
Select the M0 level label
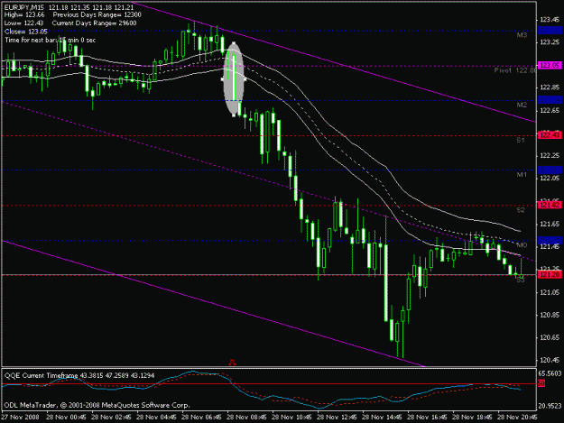tap(522, 245)
